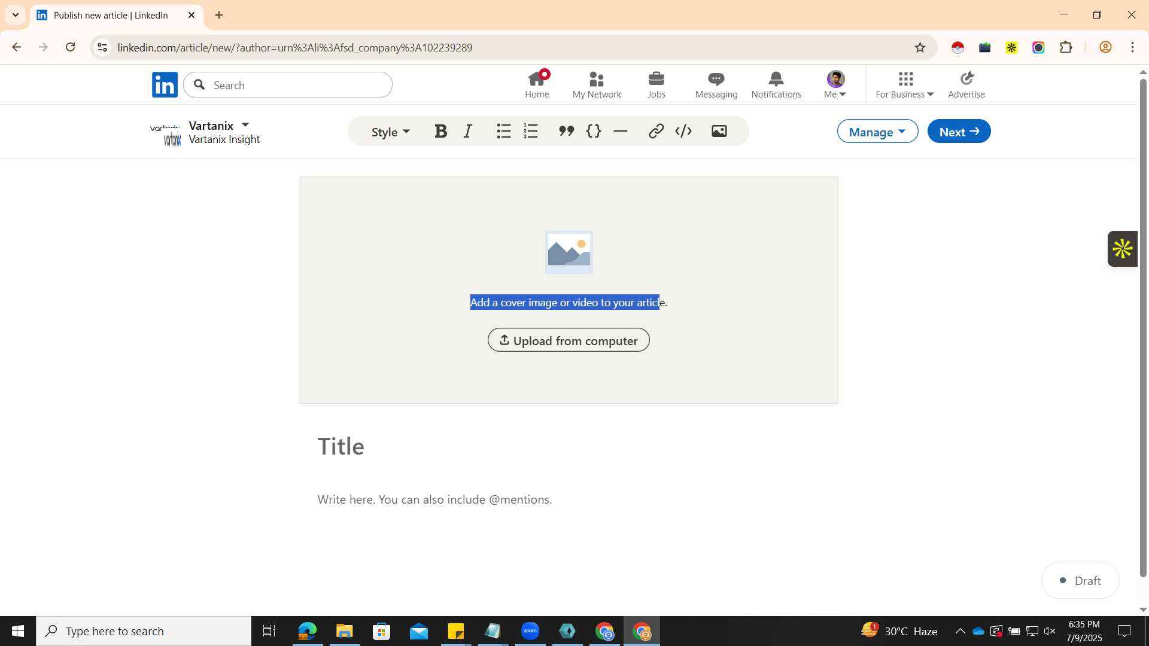Click the LinkedIn Search box

[288, 85]
